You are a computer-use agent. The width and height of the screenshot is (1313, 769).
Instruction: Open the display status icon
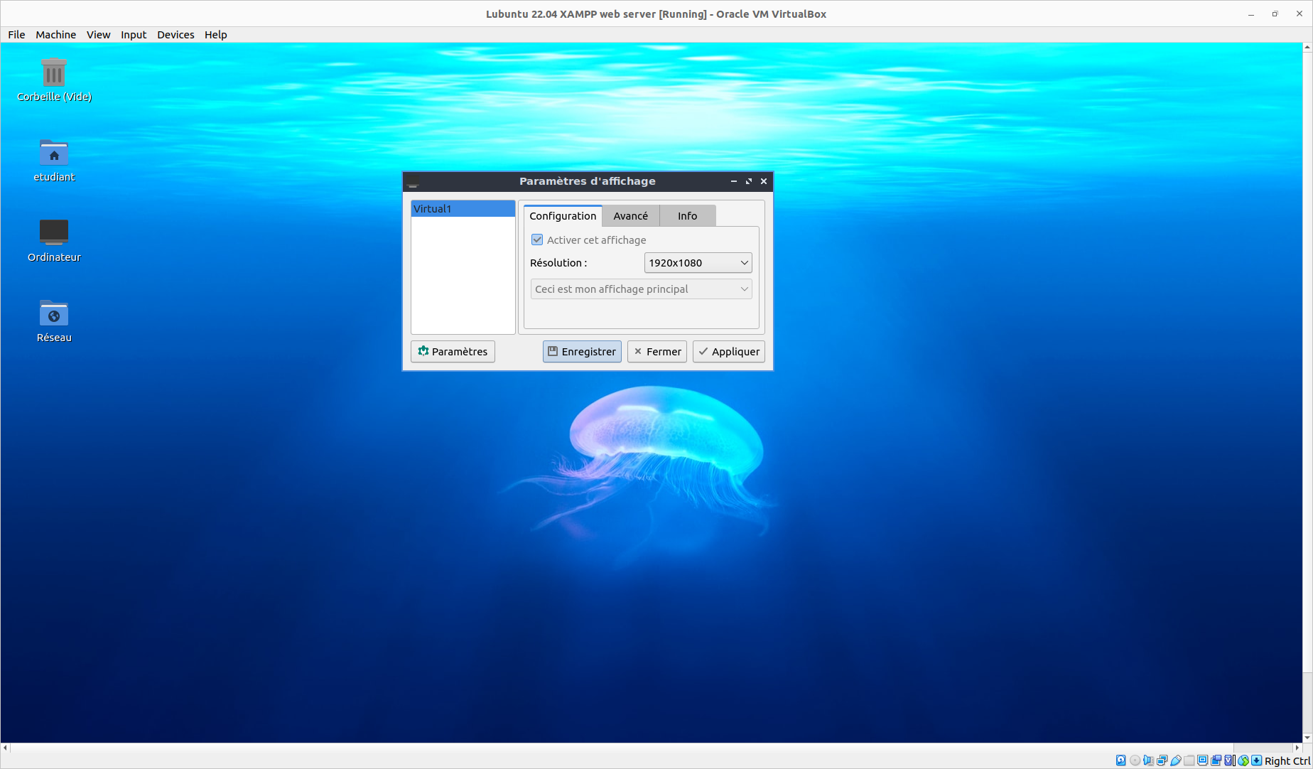pos(1202,760)
